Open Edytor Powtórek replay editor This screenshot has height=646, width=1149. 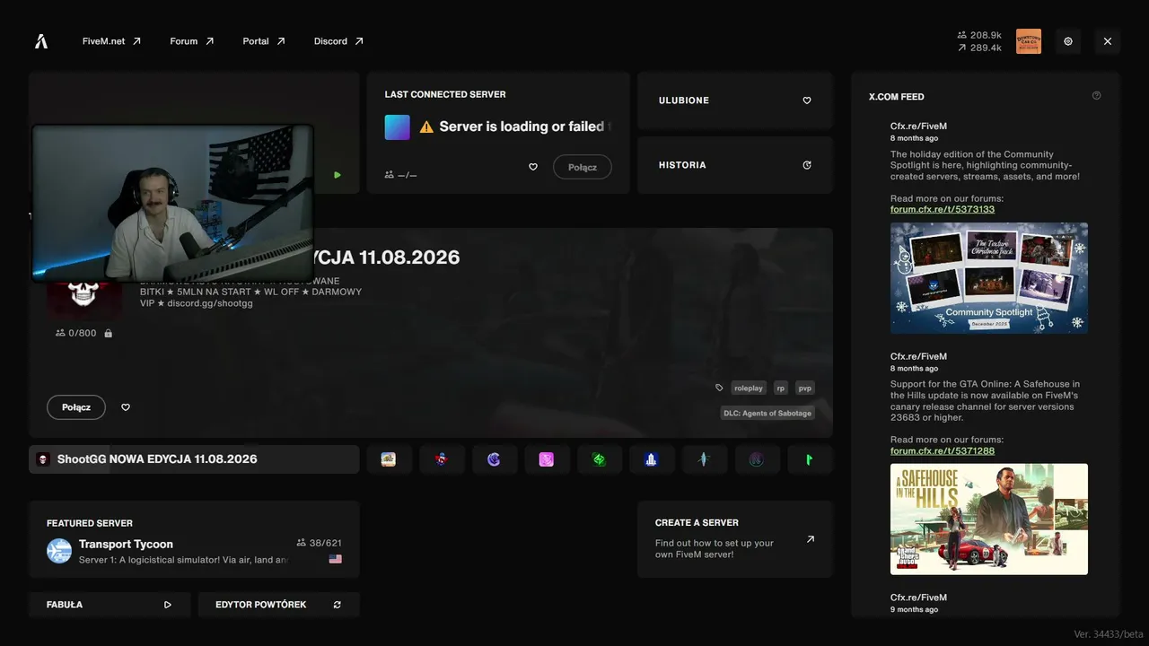tap(278, 605)
